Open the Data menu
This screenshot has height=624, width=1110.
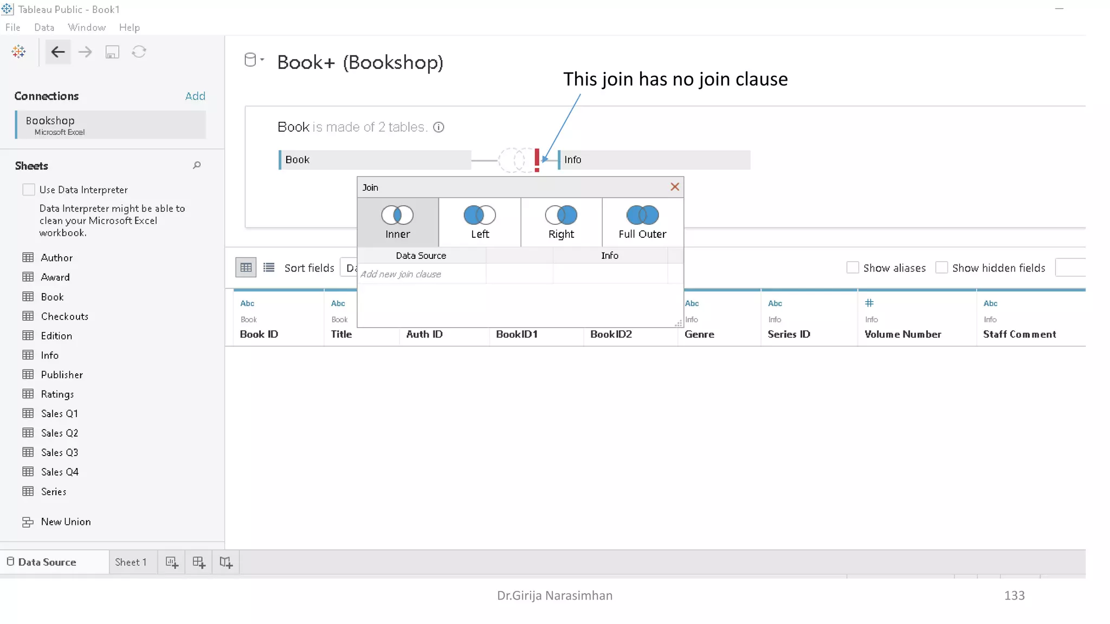click(44, 27)
